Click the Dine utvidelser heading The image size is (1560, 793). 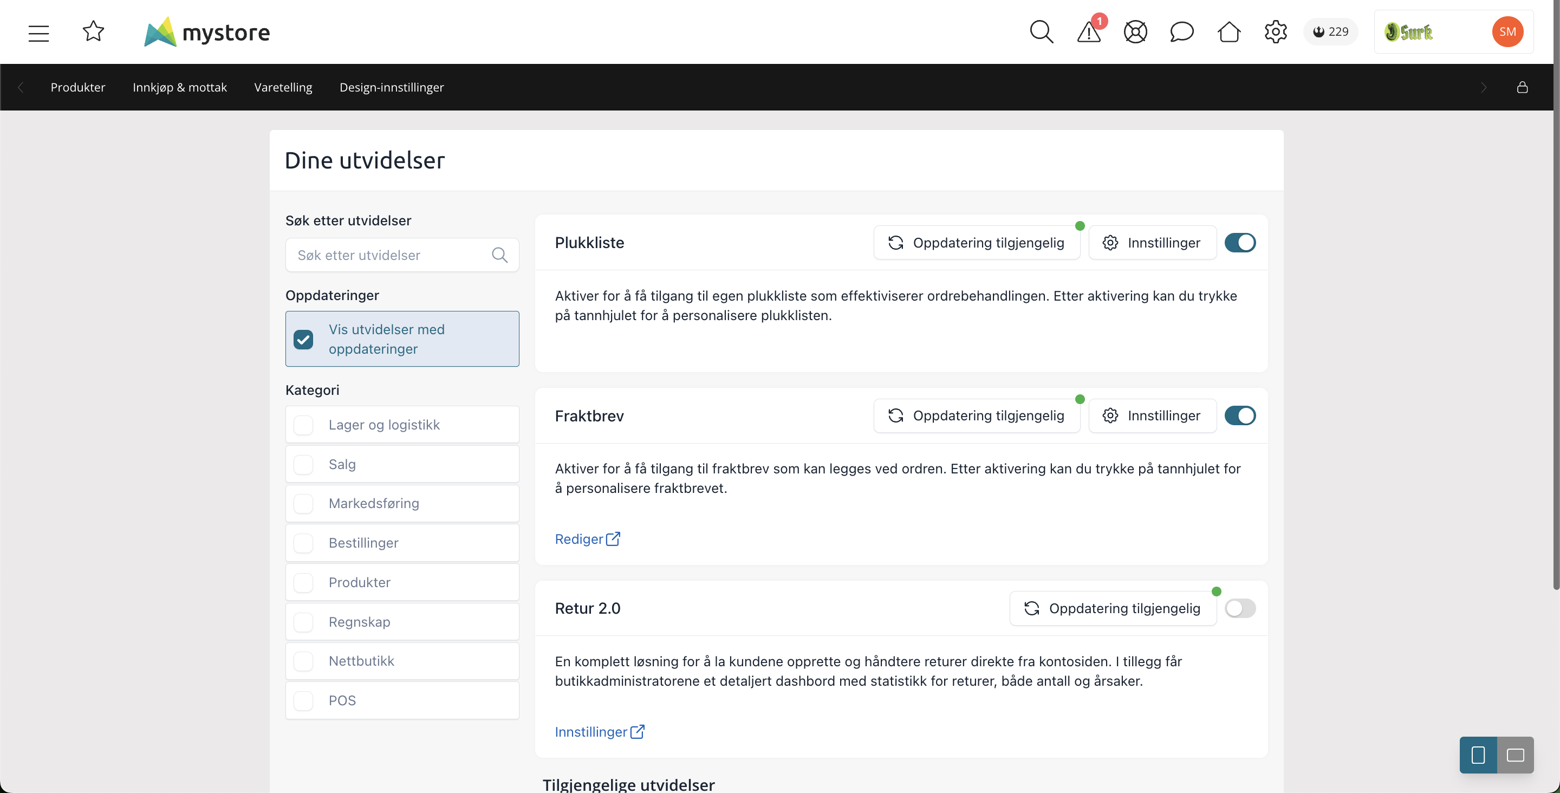coord(365,160)
